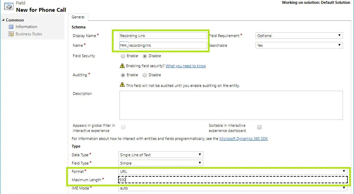Select Field Security Disable radio button
The width and height of the screenshot is (354, 194).
point(145,56)
